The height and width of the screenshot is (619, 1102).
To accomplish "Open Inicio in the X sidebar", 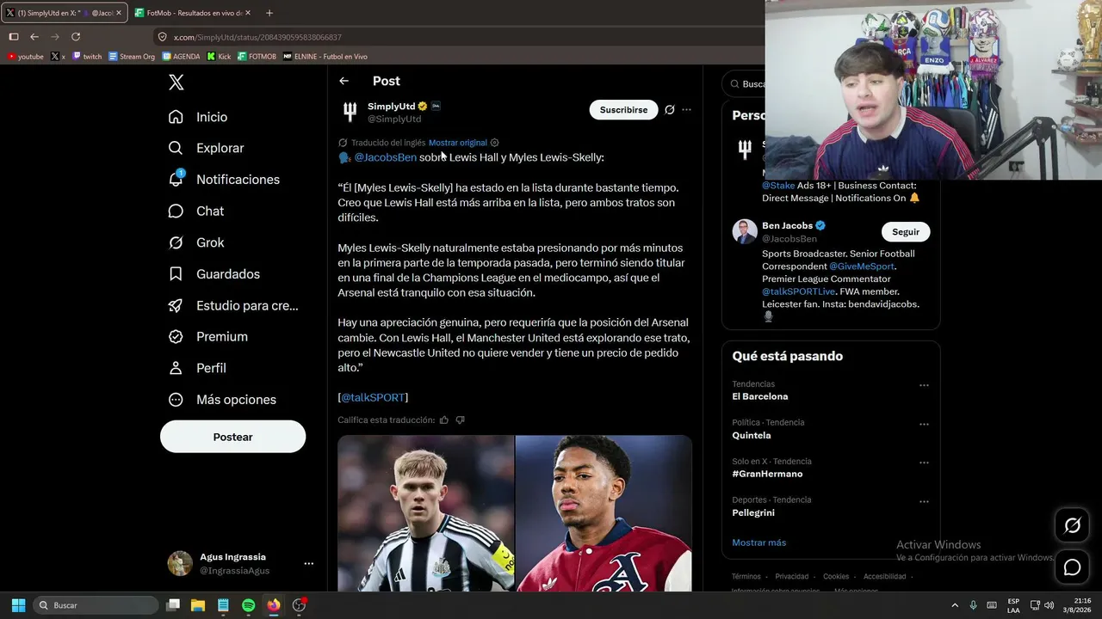I will 199,117.
